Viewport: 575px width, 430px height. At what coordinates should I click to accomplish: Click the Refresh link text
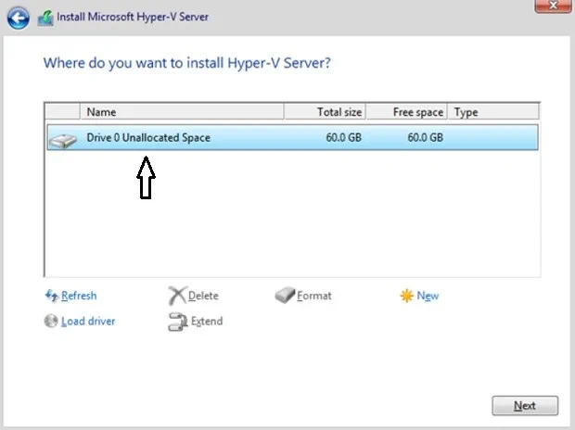pyautogui.click(x=79, y=296)
